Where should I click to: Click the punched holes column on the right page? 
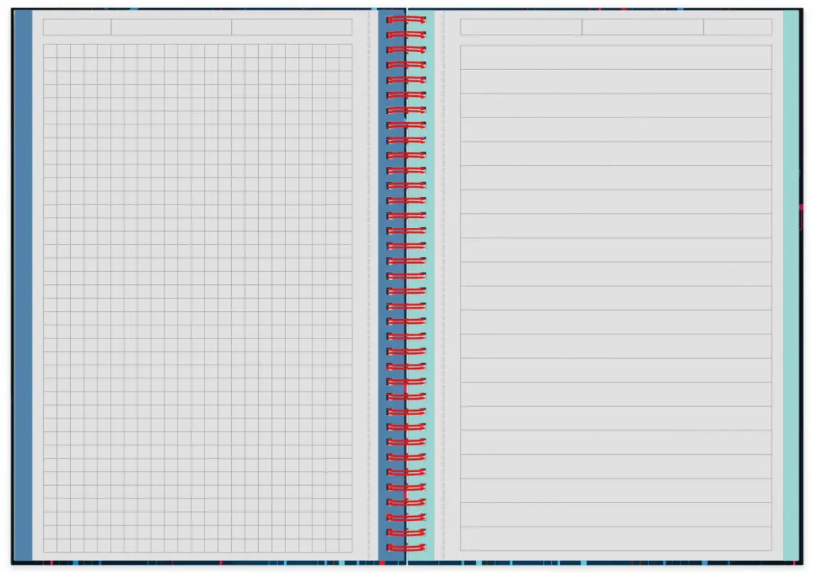point(443,285)
